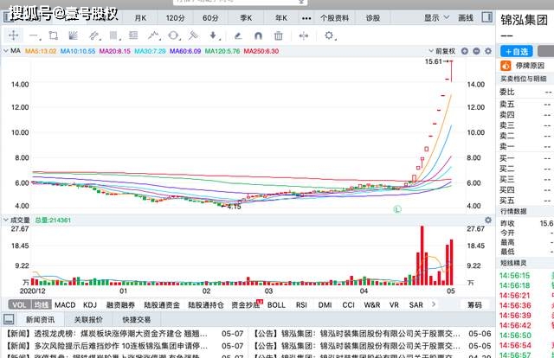Expand the MA indicator chevron

click(6, 51)
